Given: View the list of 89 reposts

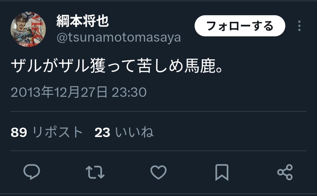Looking at the screenshot, I should coord(47,132).
